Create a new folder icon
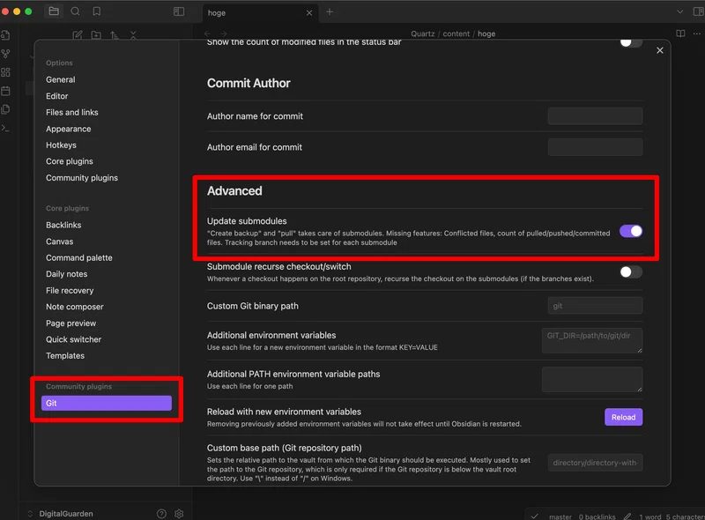Image resolution: width=705 pixels, height=520 pixels. pyautogui.click(x=96, y=34)
